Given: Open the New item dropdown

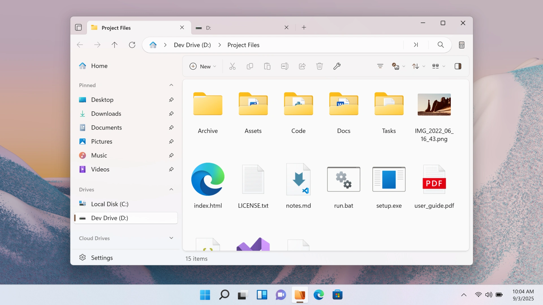Looking at the screenshot, I should [202, 66].
